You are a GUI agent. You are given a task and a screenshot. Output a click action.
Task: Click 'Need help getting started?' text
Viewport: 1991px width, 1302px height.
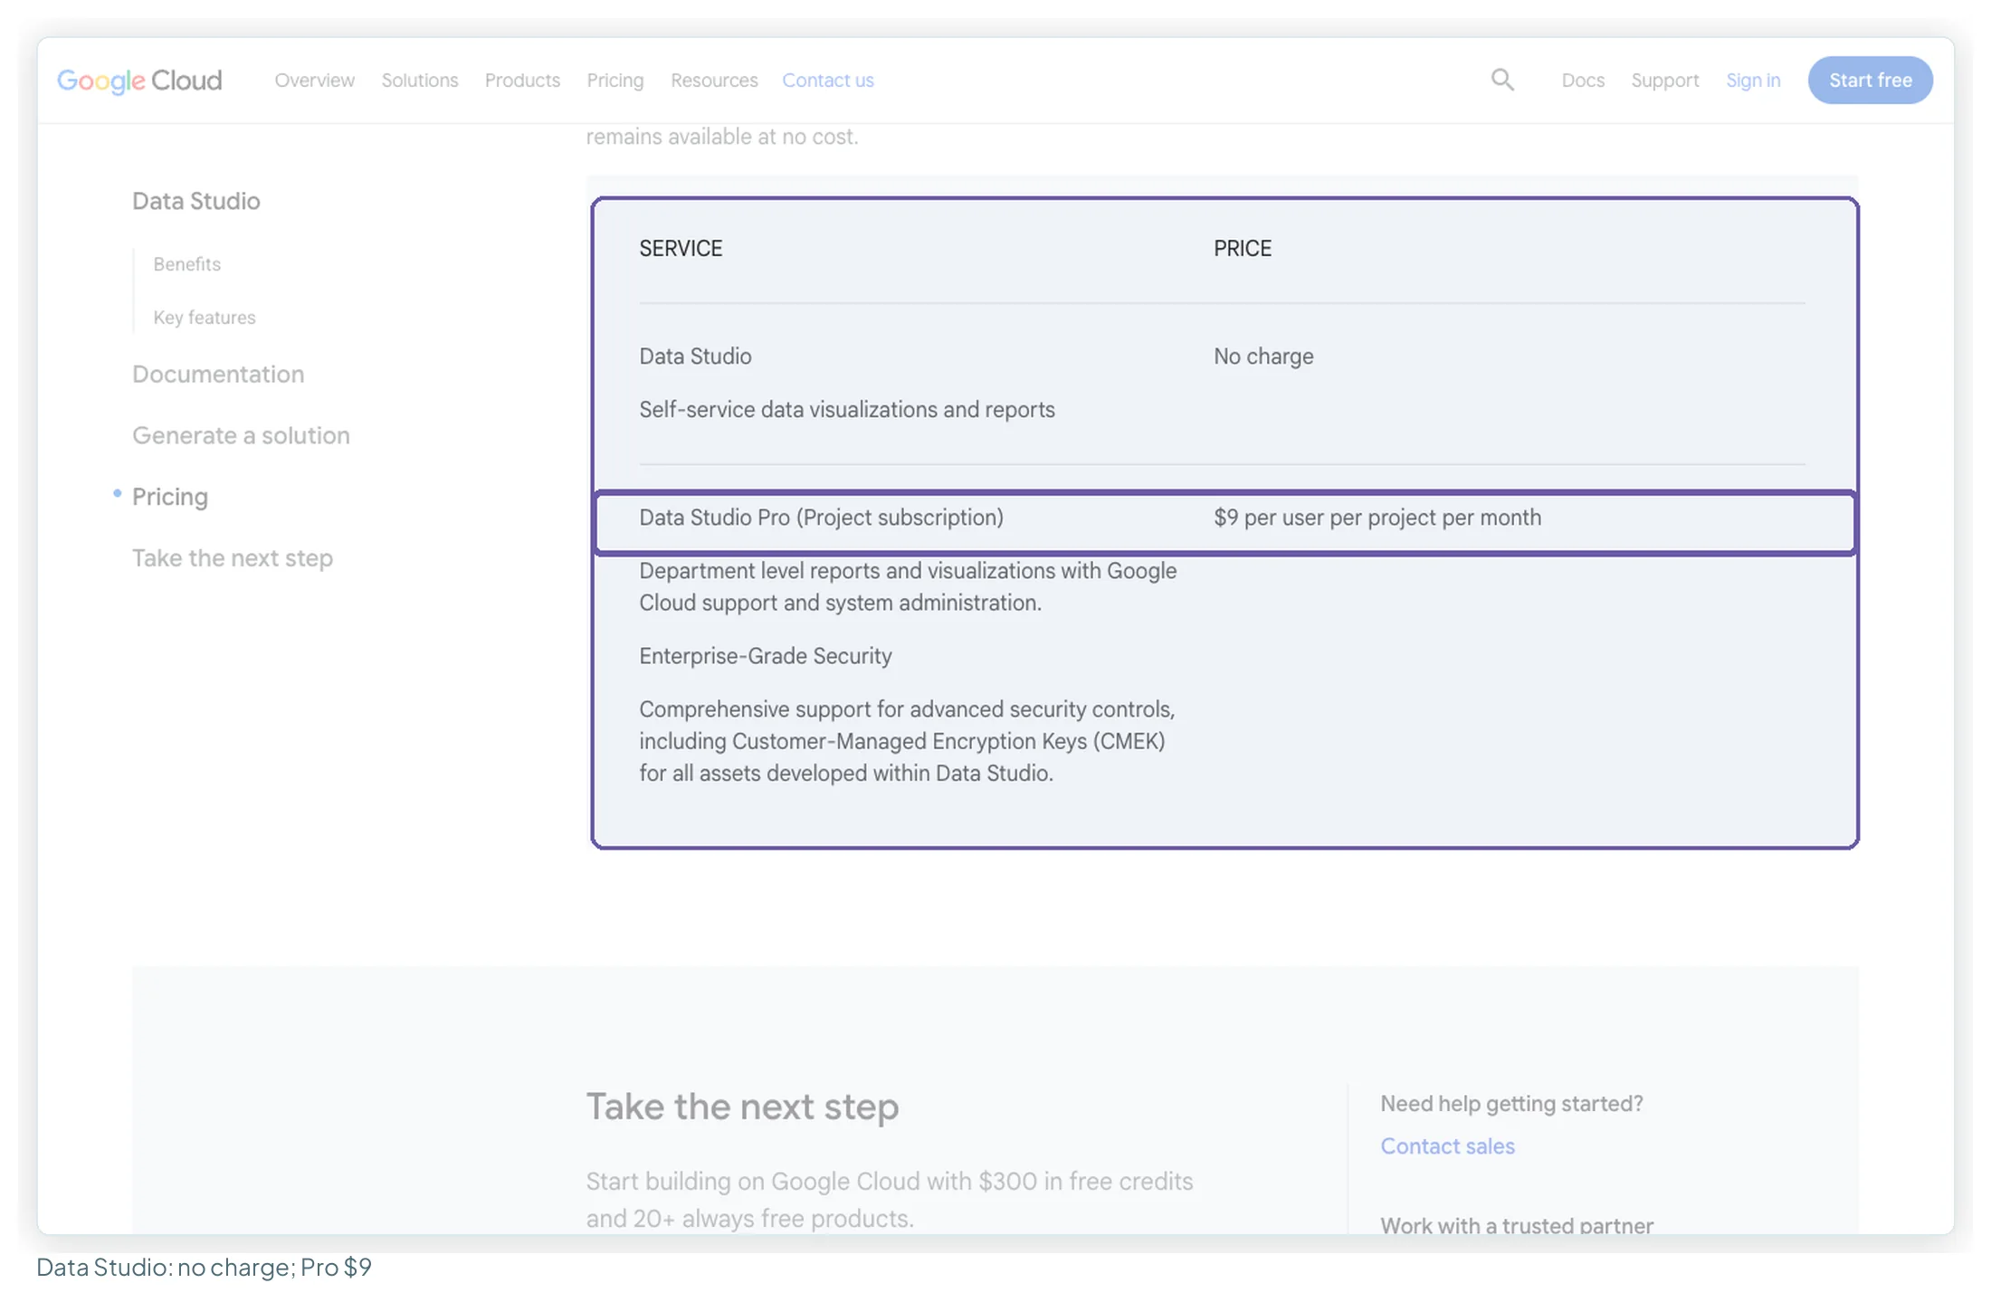tap(1511, 1104)
